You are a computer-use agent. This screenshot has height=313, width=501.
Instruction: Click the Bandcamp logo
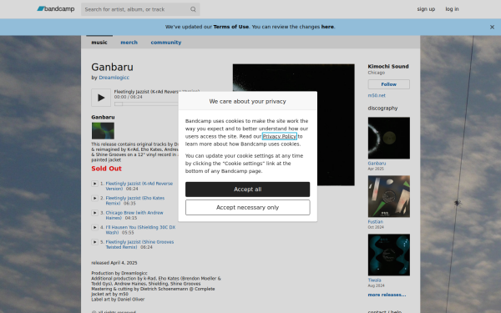point(56,9)
